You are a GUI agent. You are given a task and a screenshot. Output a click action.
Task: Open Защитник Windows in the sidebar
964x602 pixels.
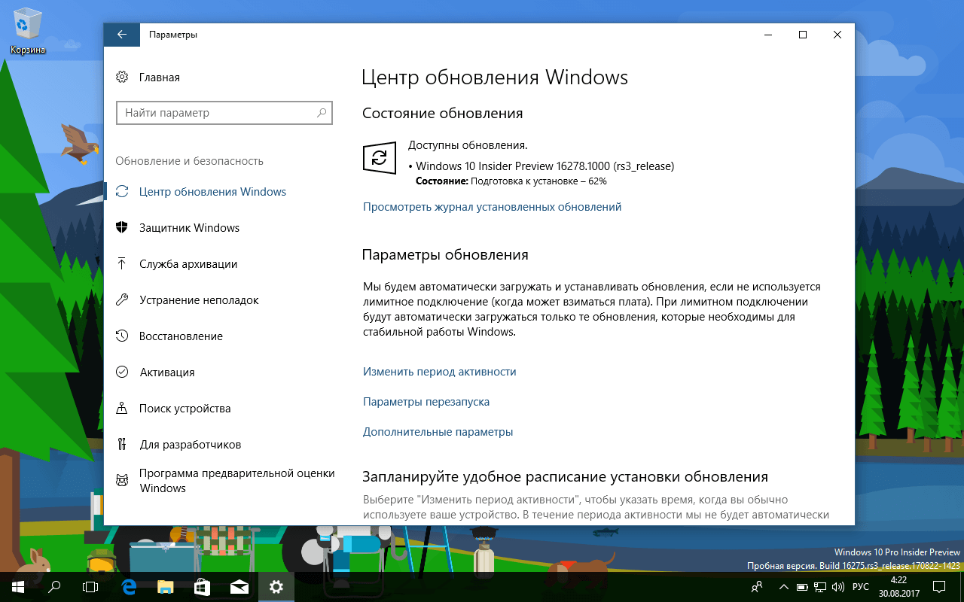[189, 227]
